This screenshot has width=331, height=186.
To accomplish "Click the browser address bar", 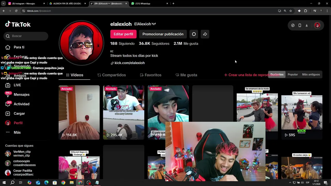I will pyautogui.click(x=149, y=11).
